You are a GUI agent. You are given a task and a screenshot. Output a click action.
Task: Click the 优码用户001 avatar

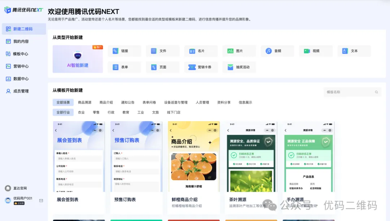point(8,200)
